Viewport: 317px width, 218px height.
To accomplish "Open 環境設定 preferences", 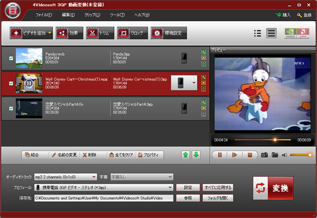I will (169, 33).
